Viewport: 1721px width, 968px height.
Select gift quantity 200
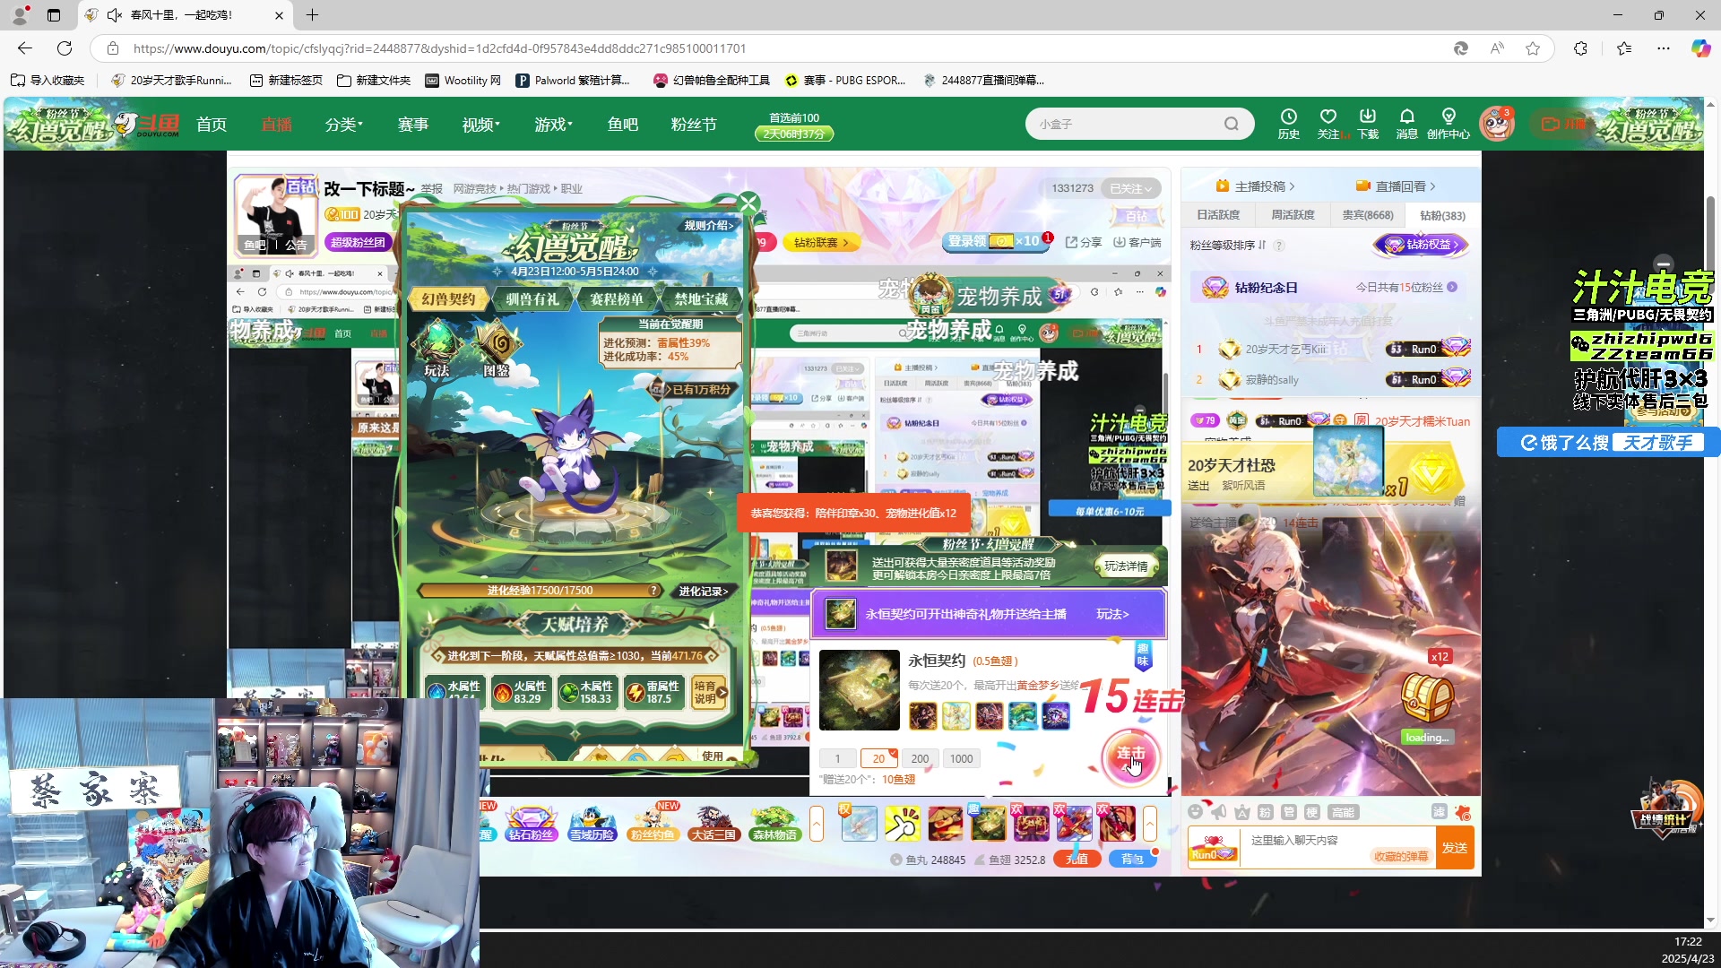click(920, 758)
